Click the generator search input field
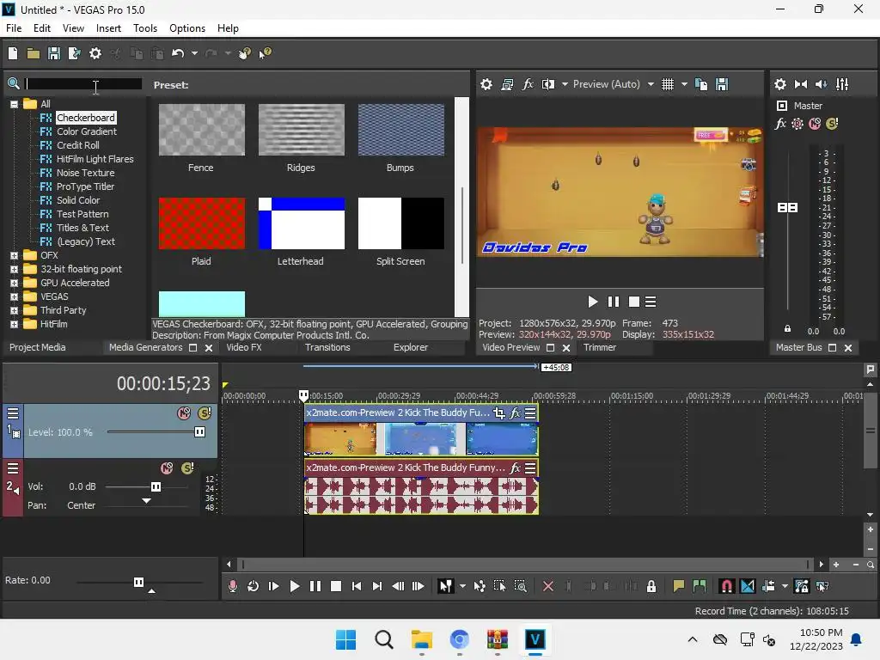The image size is (880, 660). click(83, 83)
